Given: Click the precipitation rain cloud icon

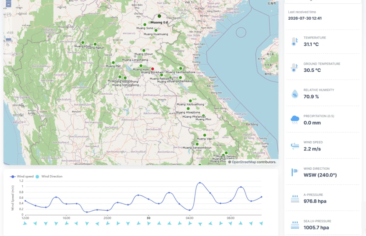Looking at the screenshot, I should [295, 120].
